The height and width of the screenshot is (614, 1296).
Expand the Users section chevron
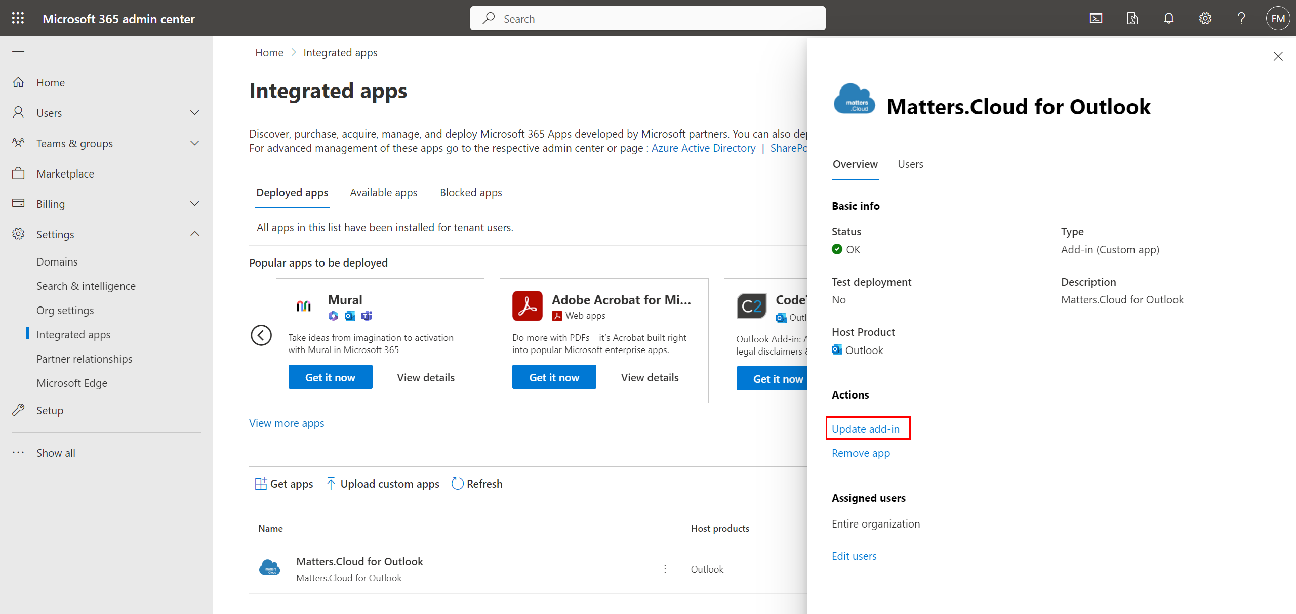click(x=195, y=112)
